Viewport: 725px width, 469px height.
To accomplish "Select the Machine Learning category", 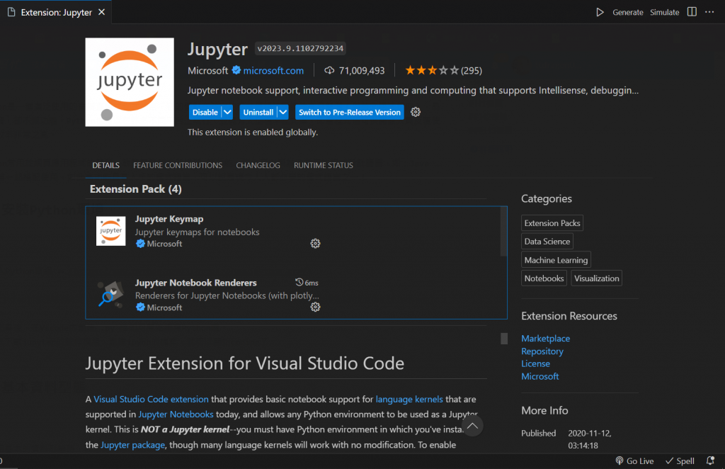I will [556, 260].
